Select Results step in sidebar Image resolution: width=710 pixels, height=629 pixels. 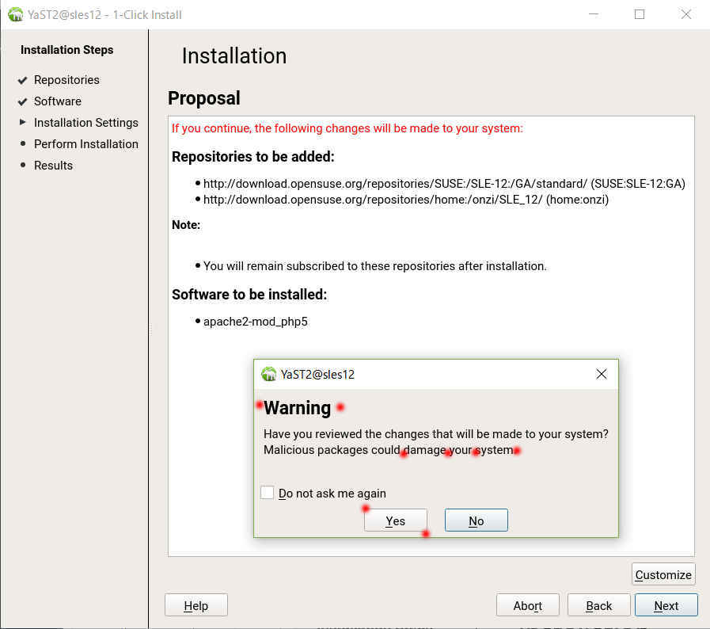click(x=54, y=165)
